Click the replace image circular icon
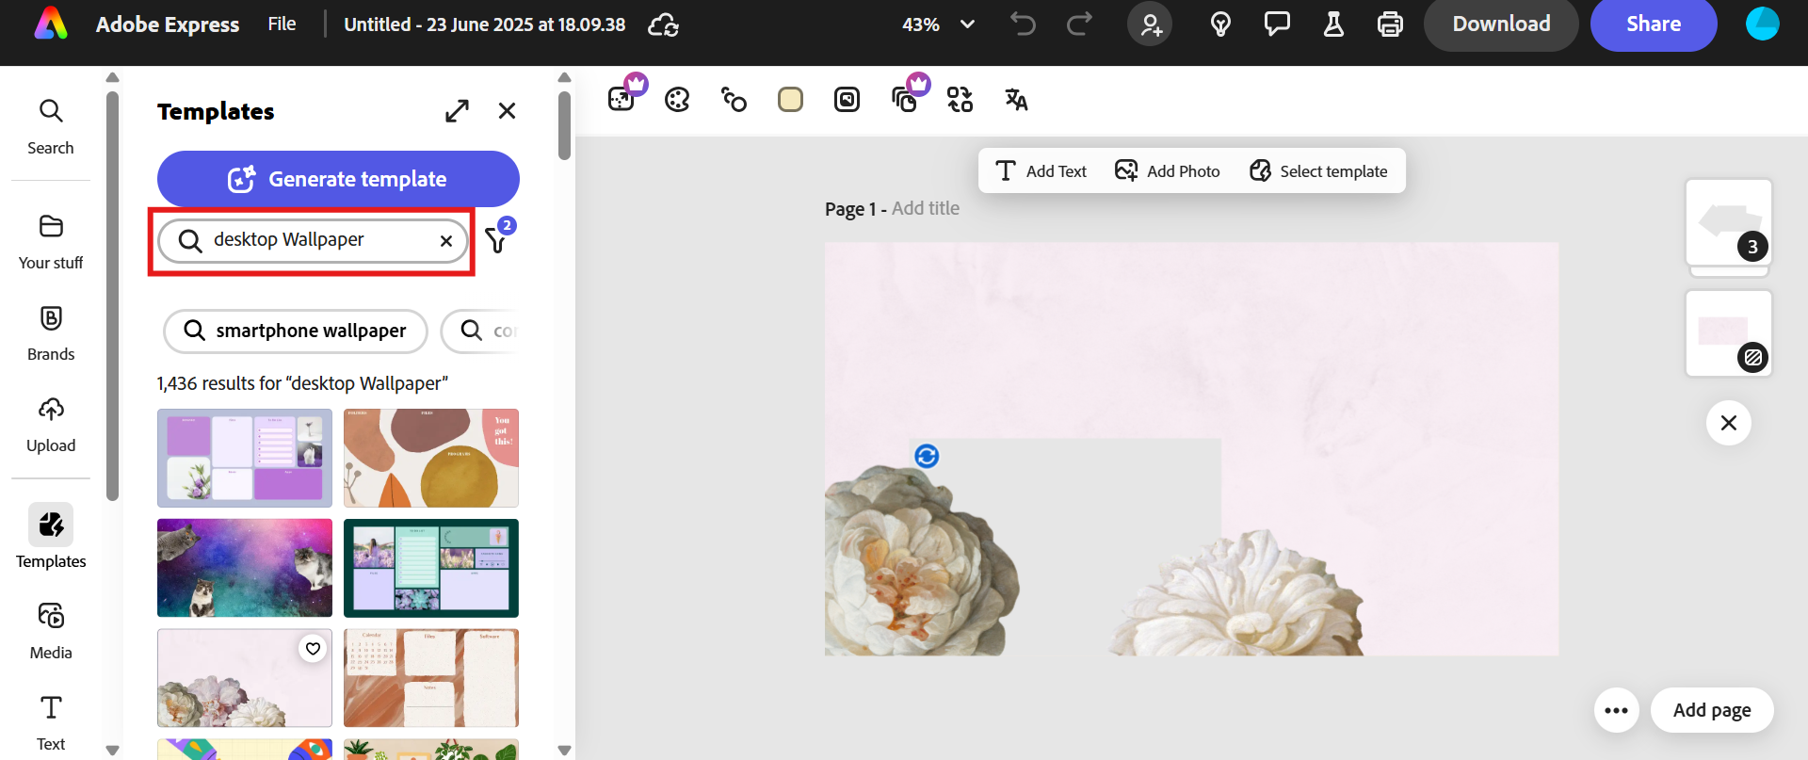The height and width of the screenshot is (760, 1808). 927,457
